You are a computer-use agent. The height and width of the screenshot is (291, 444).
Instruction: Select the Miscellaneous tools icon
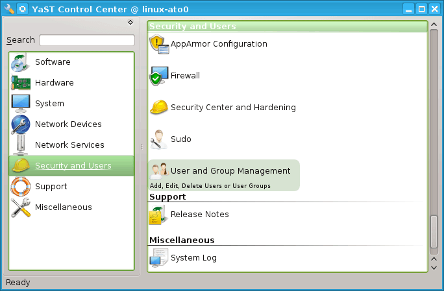pos(20,207)
